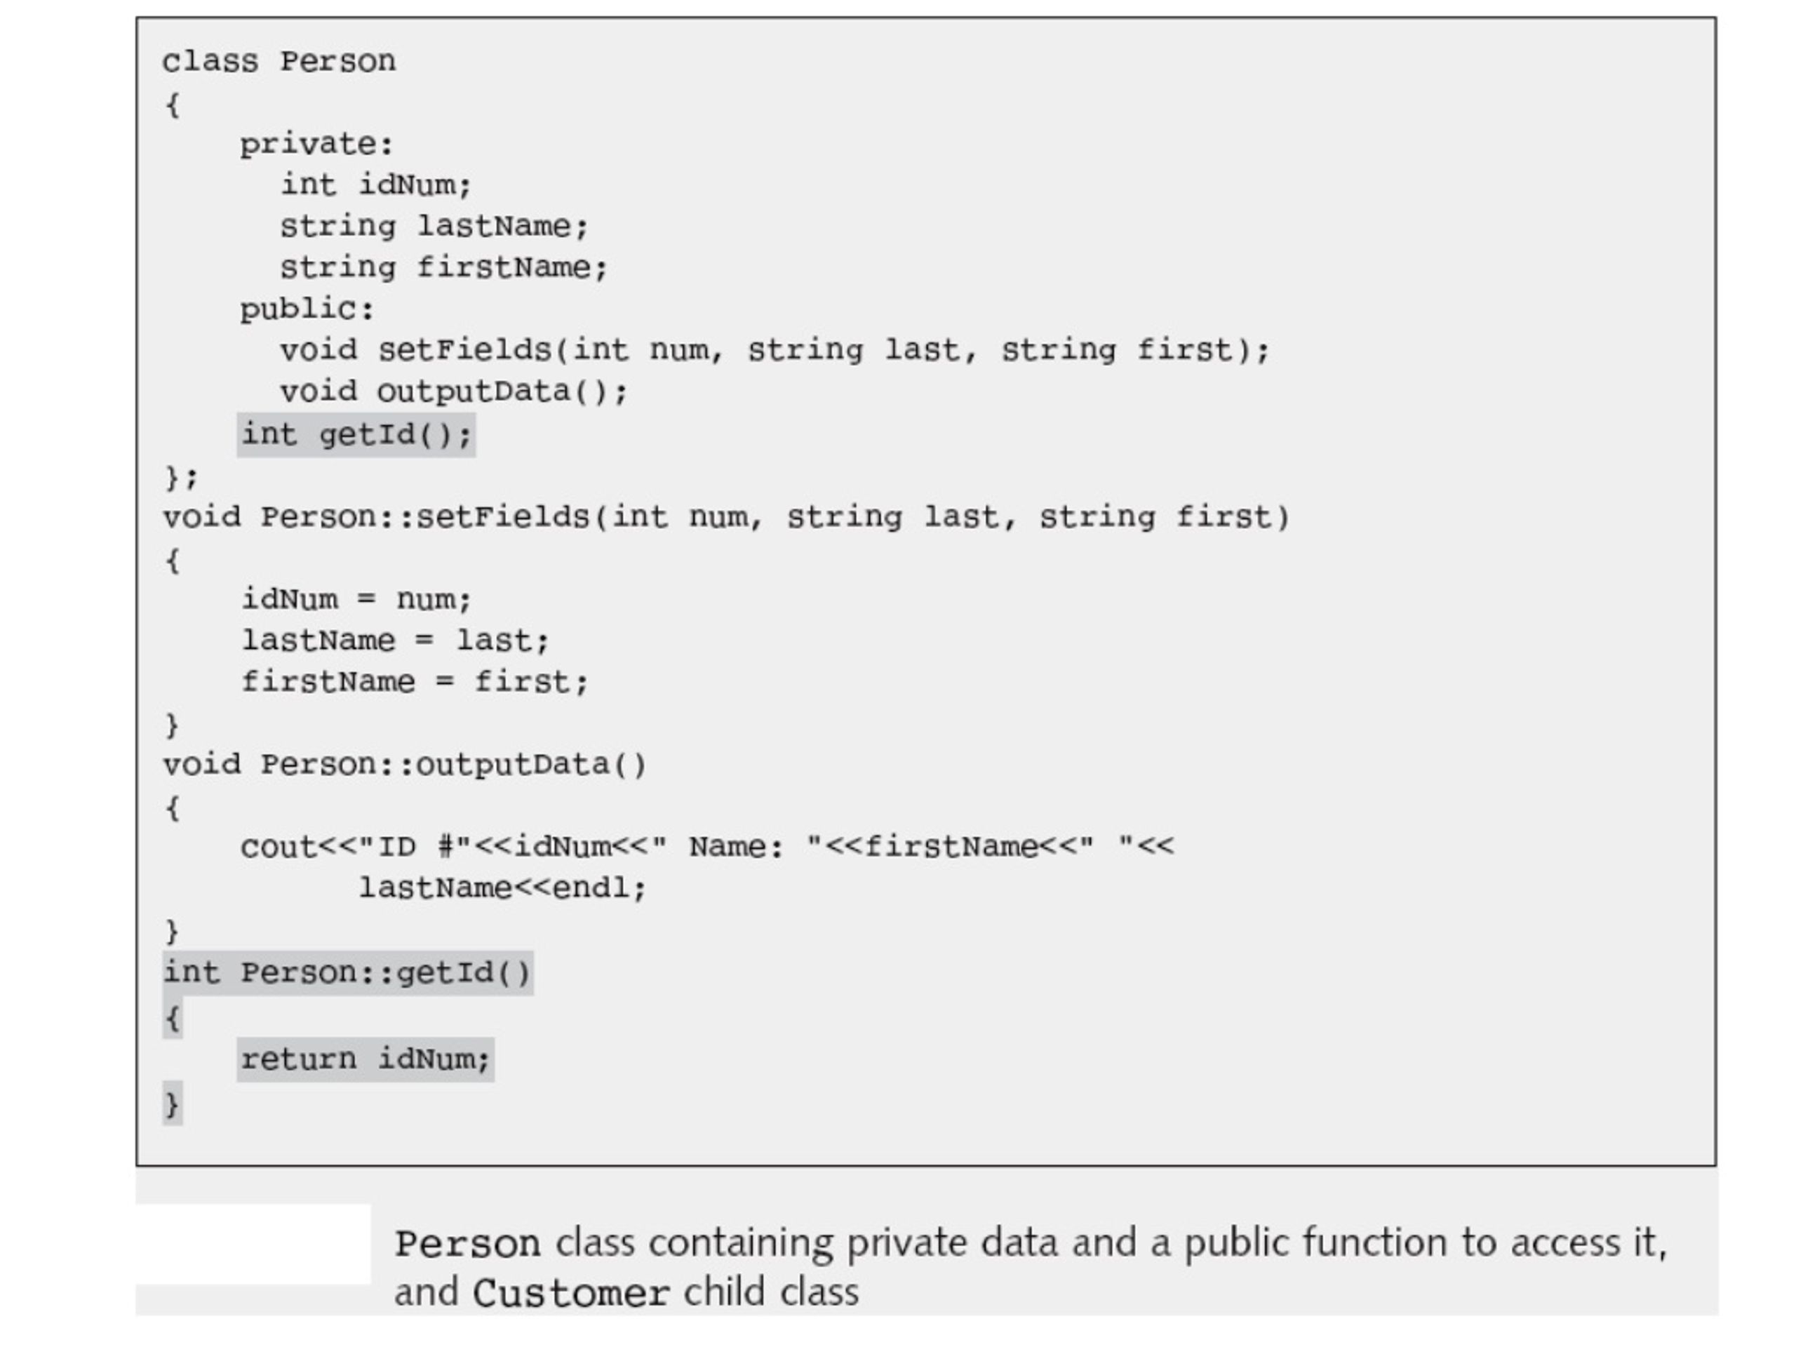The image size is (1796, 1347).
Task: Click the word 'Customer' in the caption
Action: click(571, 1294)
